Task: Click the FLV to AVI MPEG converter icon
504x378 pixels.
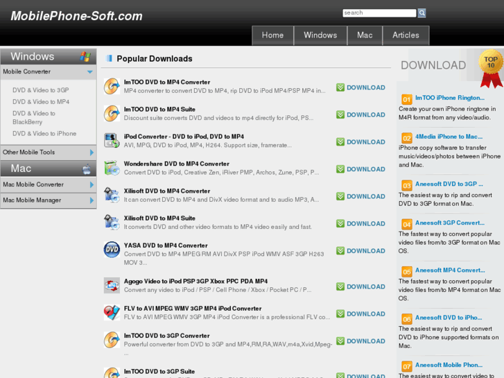Action: 112,312
